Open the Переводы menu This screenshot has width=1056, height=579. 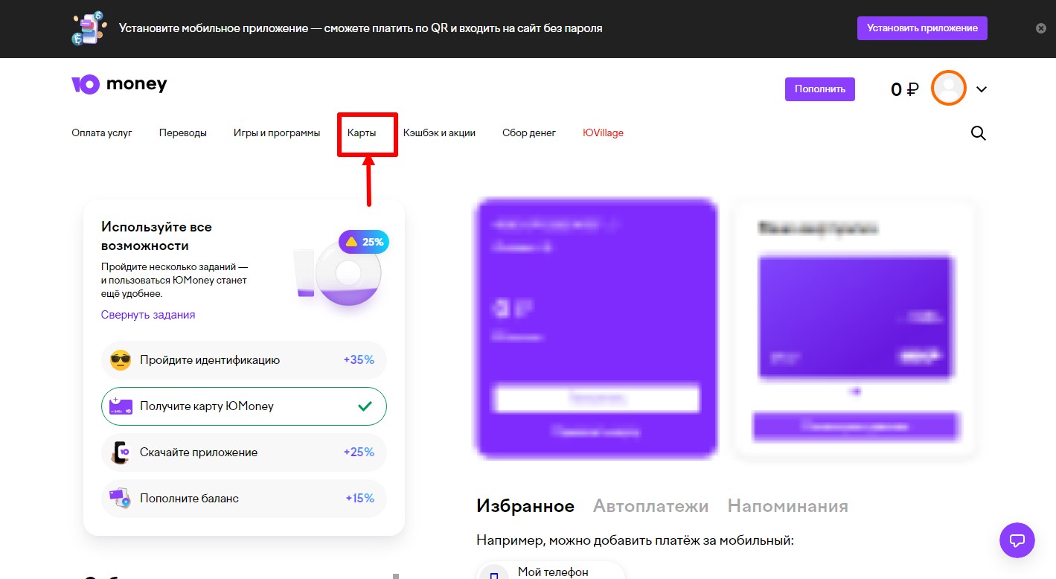tap(183, 133)
